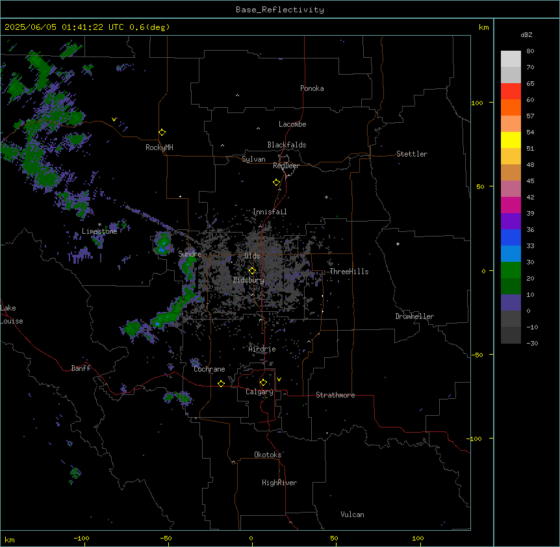Click the Sylvan label
The height and width of the screenshot is (547, 560).
(253, 159)
